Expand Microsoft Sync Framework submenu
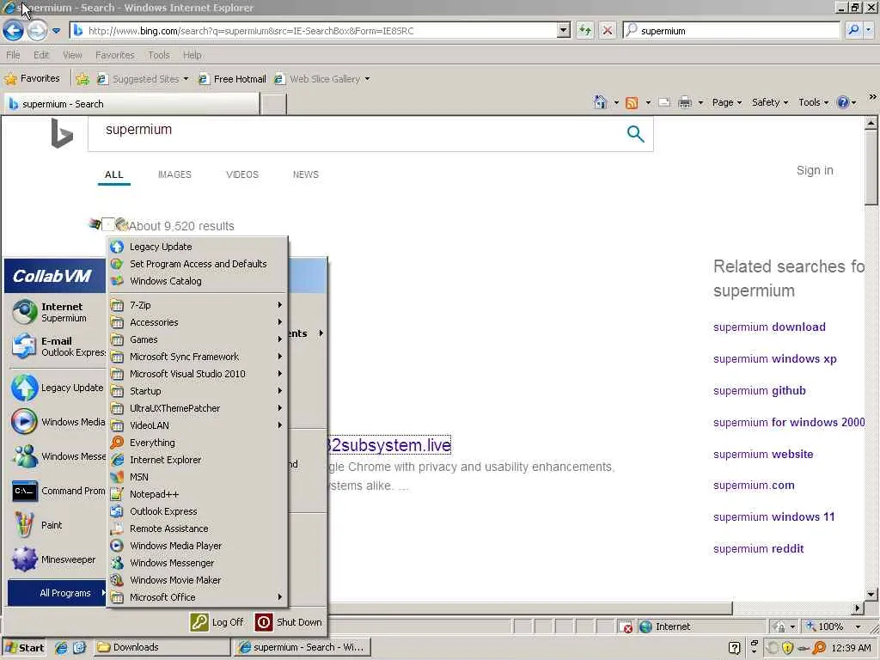The image size is (880, 660). point(197,357)
